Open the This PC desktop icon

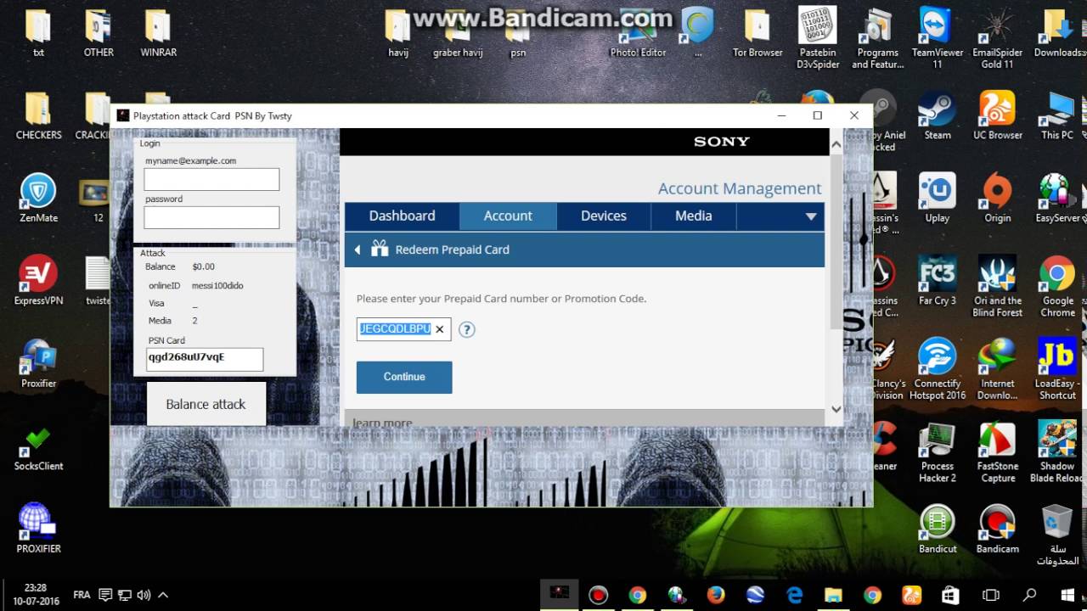pyautogui.click(x=1057, y=116)
